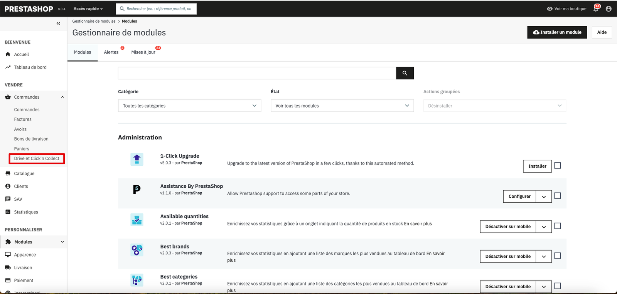Switch to the Alertes tab

click(x=111, y=52)
